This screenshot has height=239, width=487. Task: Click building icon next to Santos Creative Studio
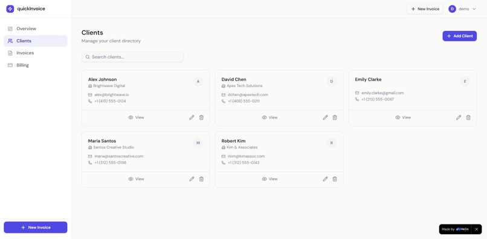pyautogui.click(x=90, y=148)
